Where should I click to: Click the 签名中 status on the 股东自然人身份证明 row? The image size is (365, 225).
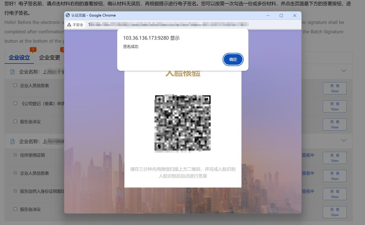tap(308, 191)
